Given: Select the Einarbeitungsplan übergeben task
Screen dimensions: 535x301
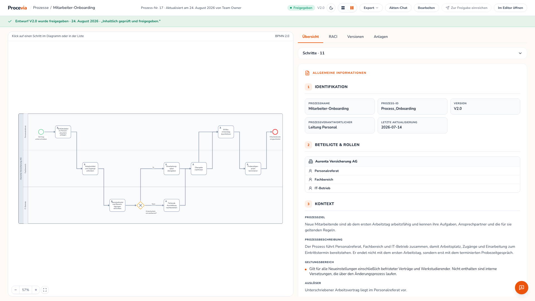Looking at the screenshot, I should click(172, 169).
